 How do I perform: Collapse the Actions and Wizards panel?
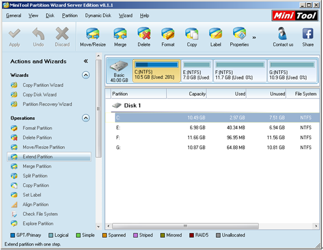pos(86,61)
